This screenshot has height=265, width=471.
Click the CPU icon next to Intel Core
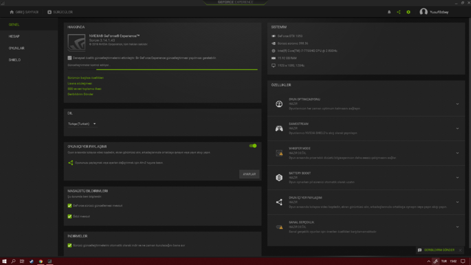click(x=273, y=51)
